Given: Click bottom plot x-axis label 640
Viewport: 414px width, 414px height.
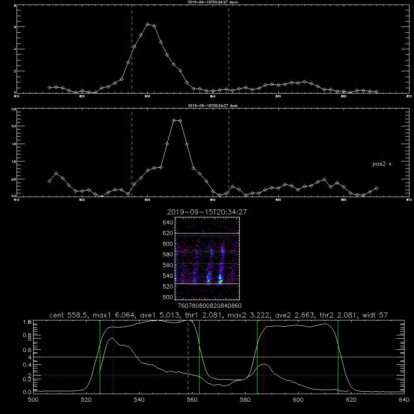Looking at the screenshot, I should pyautogui.click(x=404, y=400).
